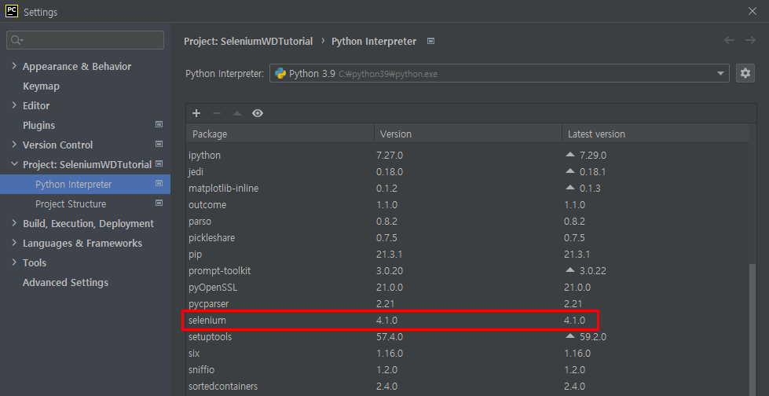
Task: Close the Settings dialog with X
Action: pos(753,11)
